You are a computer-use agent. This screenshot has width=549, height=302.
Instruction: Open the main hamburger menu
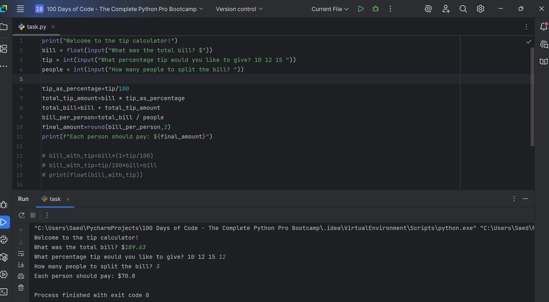pyautogui.click(x=20, y=9)
